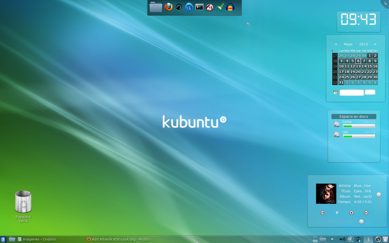Viewport: 389px width, 243px height.
Task: Select May 31 in the calendar
Action: coord(341,82)
